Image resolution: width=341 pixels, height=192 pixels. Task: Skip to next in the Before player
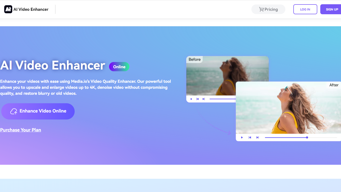[x=204, y=99]
